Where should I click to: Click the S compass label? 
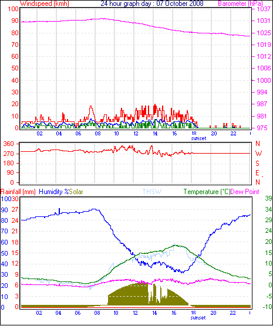pyautogui.click(x=258, y=164)
